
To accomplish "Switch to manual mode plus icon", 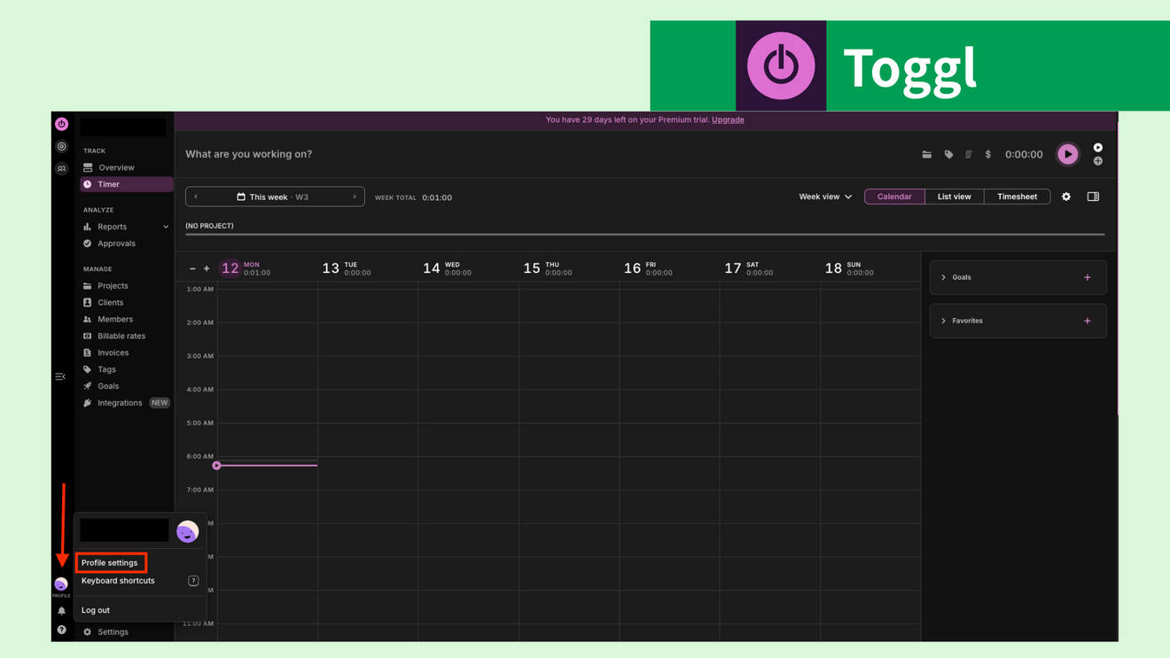I will (x=1098, y=161).
